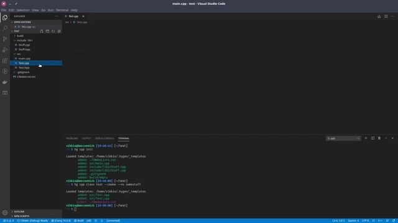Open CMakeLists.txt in the explorer
Screen dimensions: 398x223
click(x=36, y=77)
